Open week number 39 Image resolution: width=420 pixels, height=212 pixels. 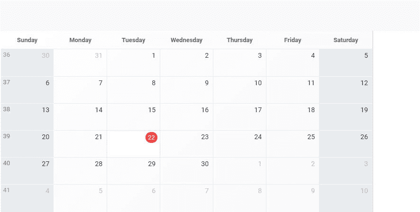(x=6, y=136)
